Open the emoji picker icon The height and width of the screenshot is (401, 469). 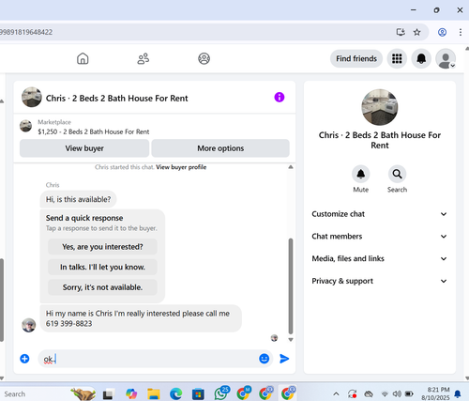[265, 359]
